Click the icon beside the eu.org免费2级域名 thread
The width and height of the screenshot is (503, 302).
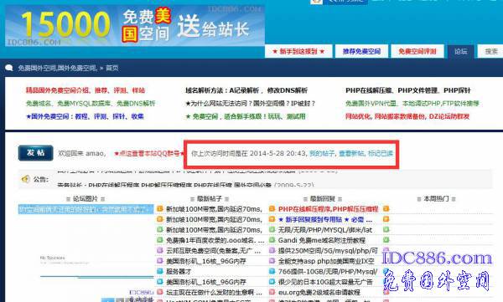click(x=272, y=292)
